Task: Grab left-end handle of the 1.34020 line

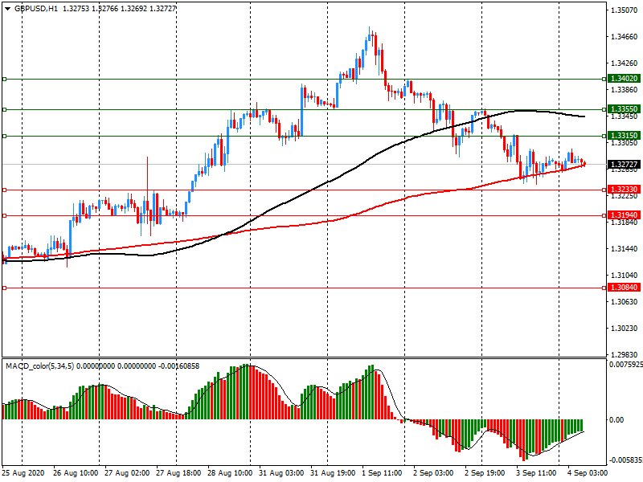Action: click(5, 79)
